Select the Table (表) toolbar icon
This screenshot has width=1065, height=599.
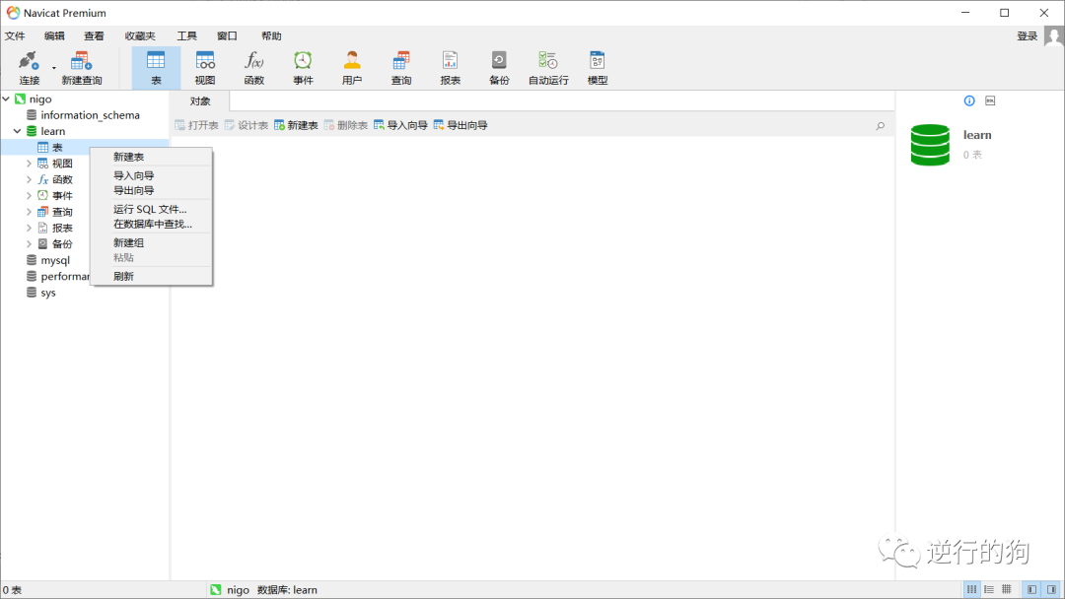tap(156, 68)
